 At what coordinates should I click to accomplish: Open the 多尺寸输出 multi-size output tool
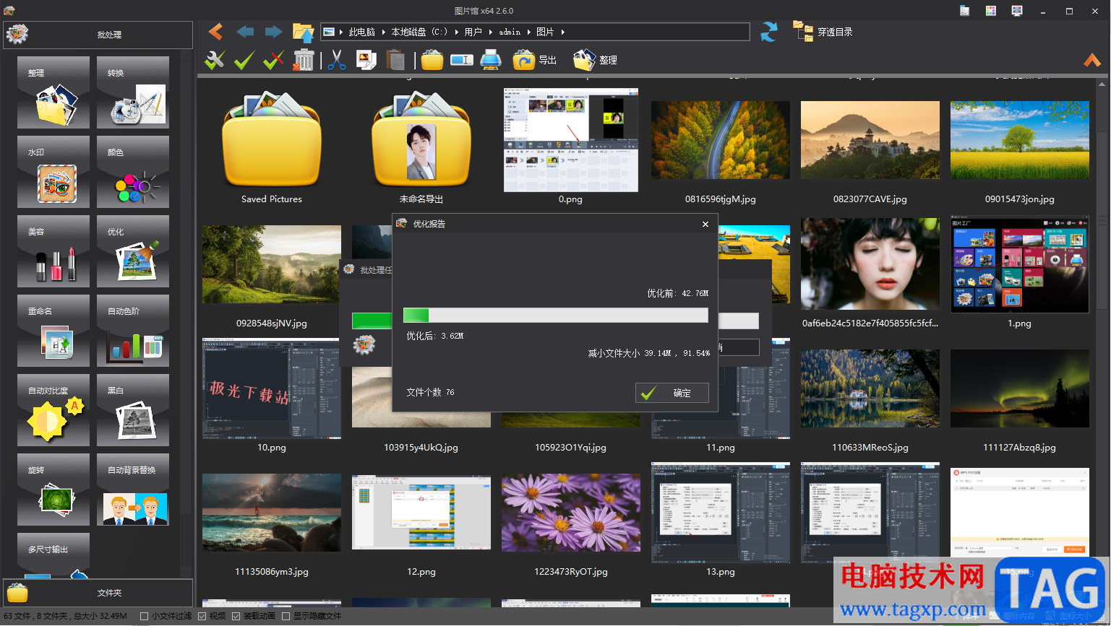[53, 555]
